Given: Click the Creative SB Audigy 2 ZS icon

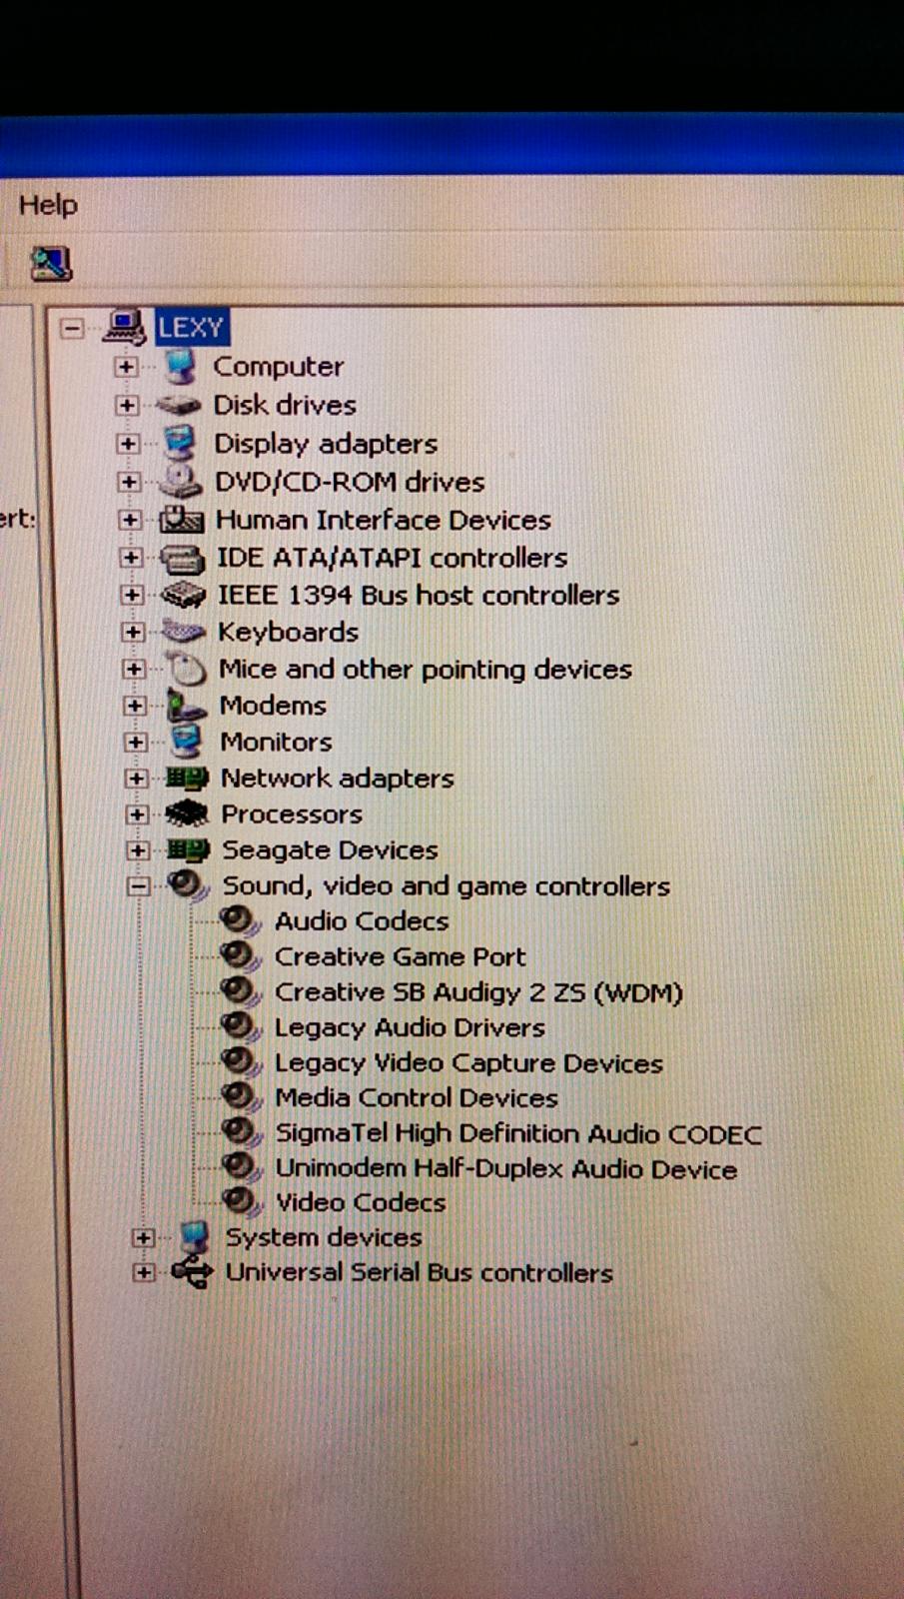Looking at the screenshot, I should 240,990.
